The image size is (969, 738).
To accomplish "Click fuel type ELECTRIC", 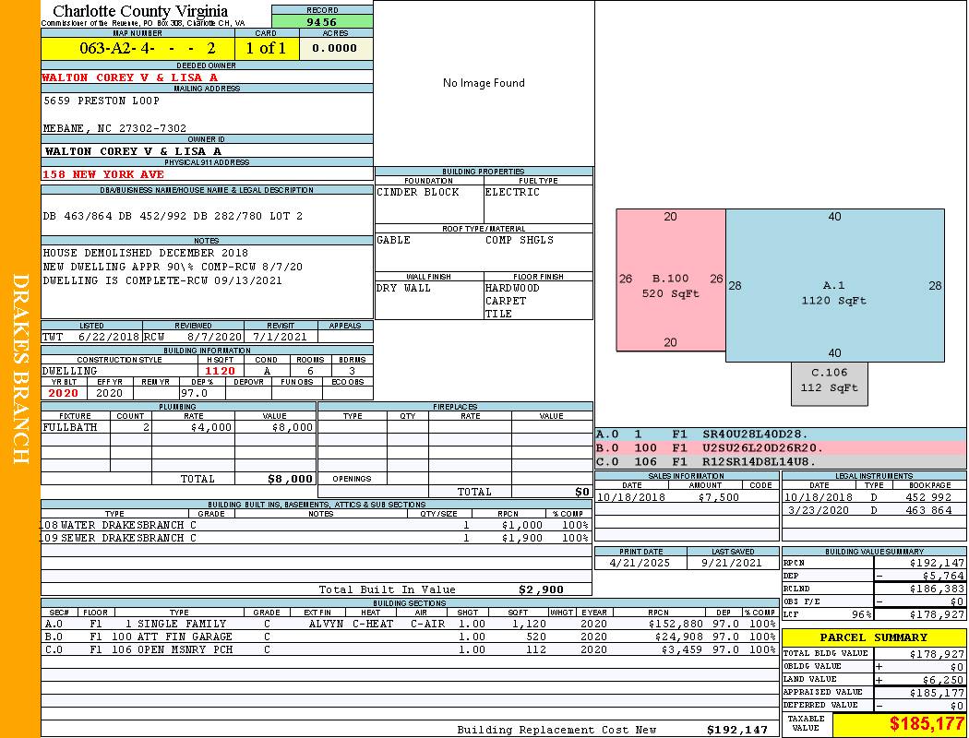I will pos(512,192).
